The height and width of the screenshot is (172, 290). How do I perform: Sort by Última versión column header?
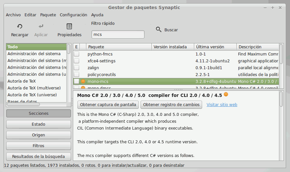215,47
